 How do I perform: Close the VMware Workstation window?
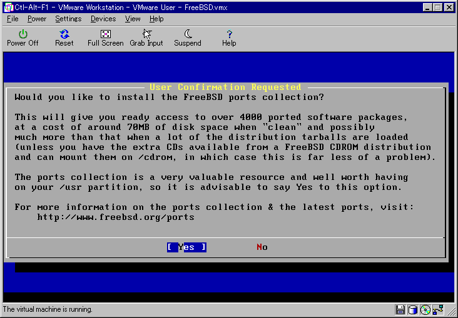(x=449, y=7)
